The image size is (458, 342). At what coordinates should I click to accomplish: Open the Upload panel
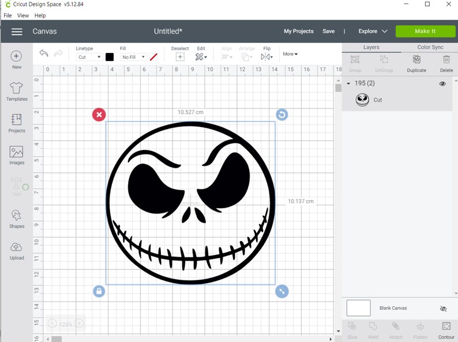tap(17, 250)
